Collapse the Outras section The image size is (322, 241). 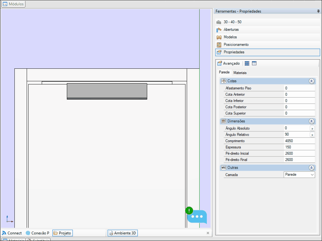(x=311, y=168)
